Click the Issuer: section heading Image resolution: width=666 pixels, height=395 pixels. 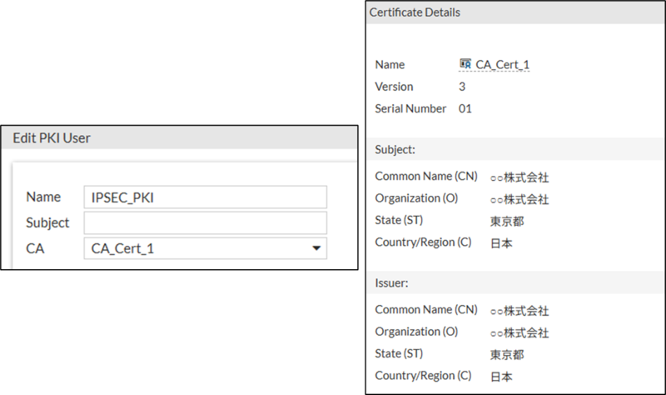click(391, 283)
